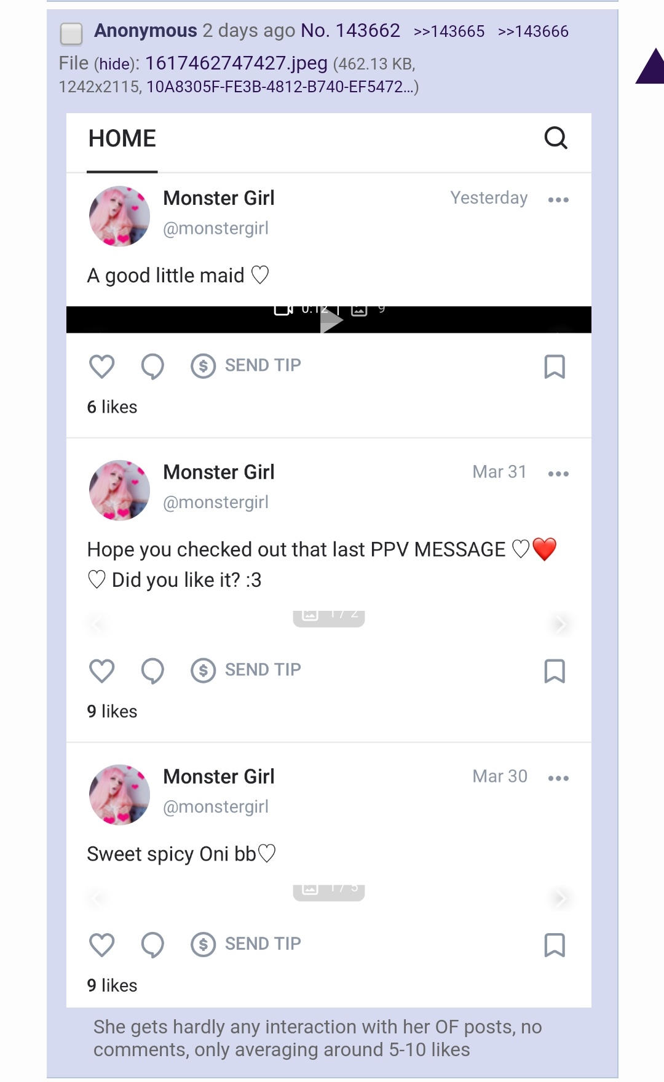Image resolution: width=664 pixels, height=1082 pixels.
Task: Like the 'Sweet spicy Oni bb' post
Action: coord(102,945)
